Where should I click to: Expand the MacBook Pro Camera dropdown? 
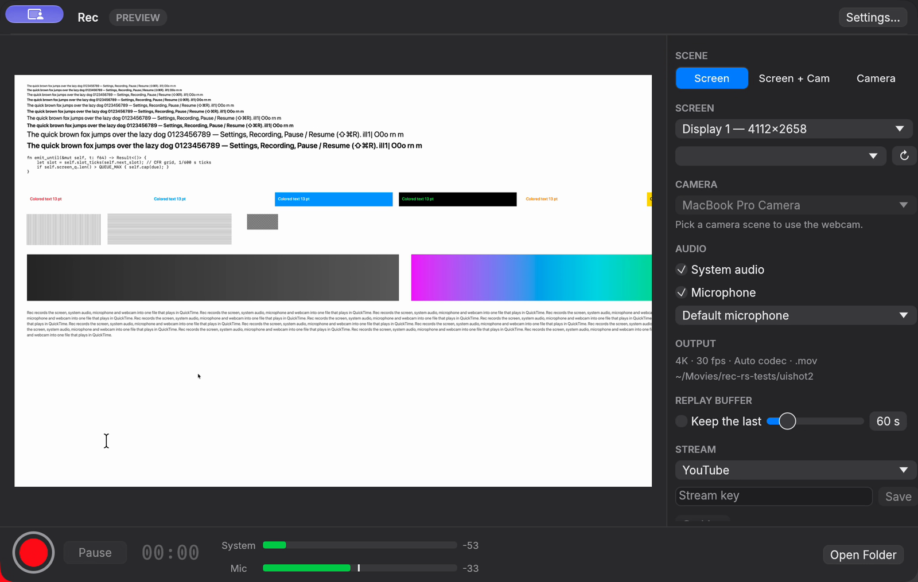(x=795, y=205)
